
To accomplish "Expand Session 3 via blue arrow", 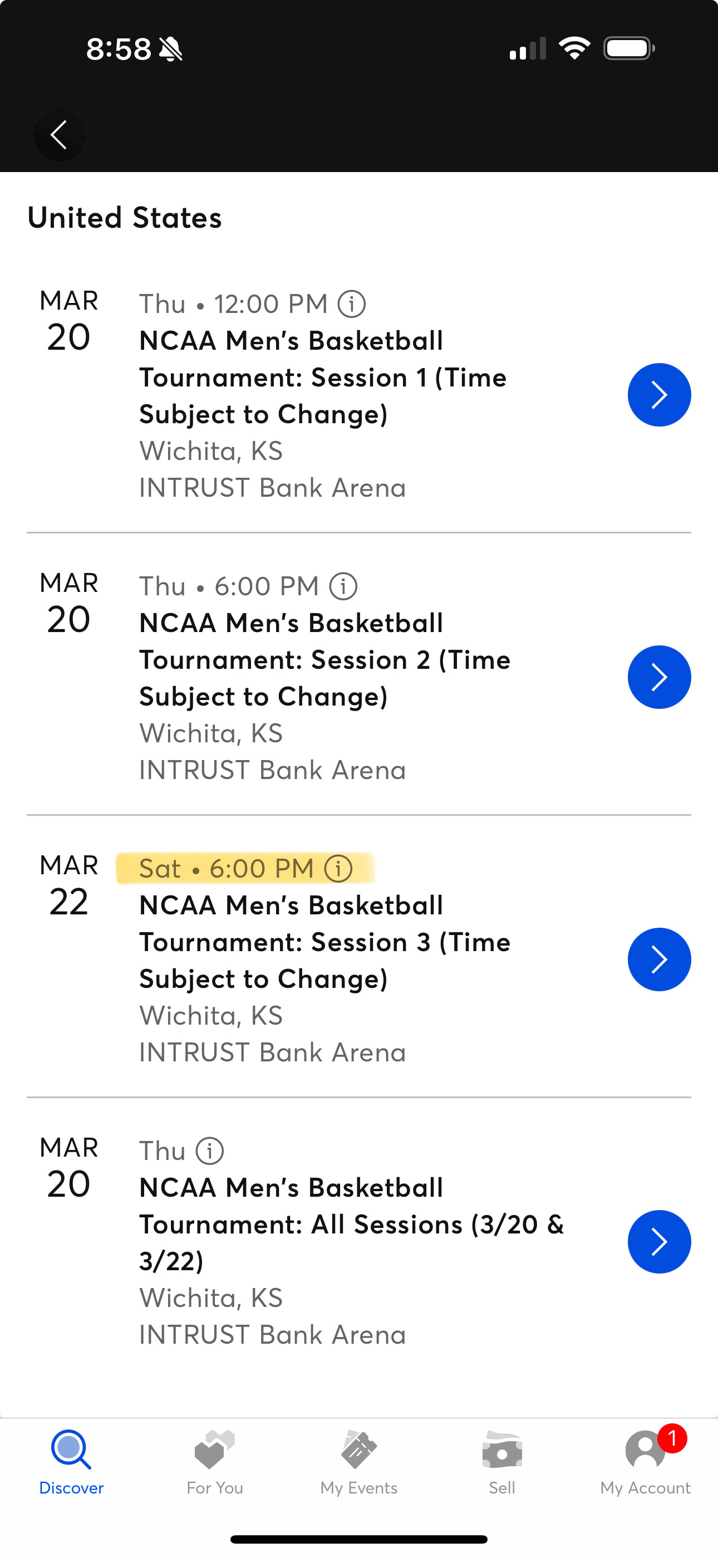I will pos(659,959).
